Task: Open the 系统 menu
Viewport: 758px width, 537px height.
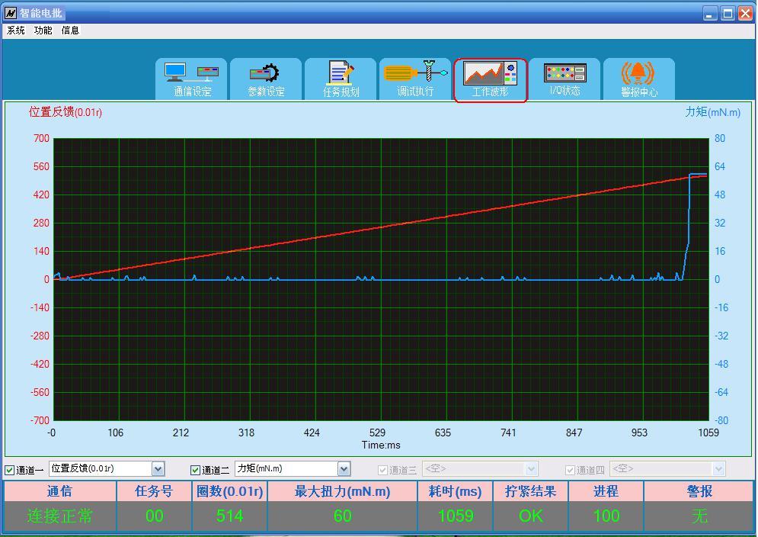Action: click(x=16, y=31)
